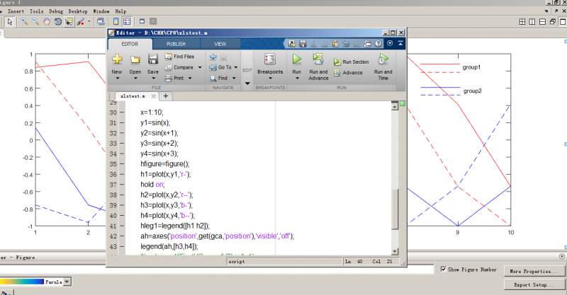Click the Find Files button
Viewport: 567px width, 295px height.
tap(179, 57)
